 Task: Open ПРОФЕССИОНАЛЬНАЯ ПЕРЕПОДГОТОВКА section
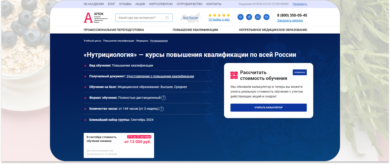114,30
